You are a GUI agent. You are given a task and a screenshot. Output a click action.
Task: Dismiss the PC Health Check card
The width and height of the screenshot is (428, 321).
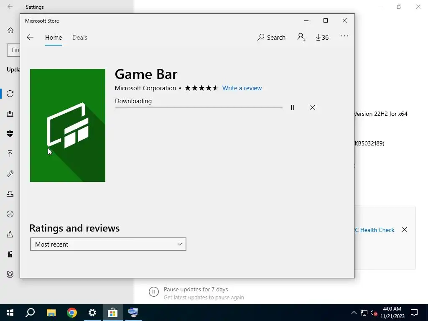(x=405, y=229)
